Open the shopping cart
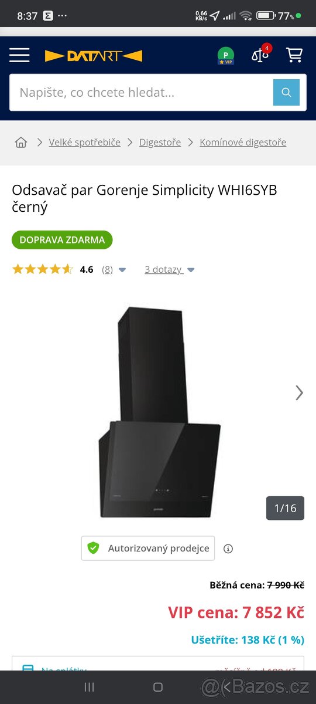The height and width of the screenshot is (704, 316). (294, 55)
